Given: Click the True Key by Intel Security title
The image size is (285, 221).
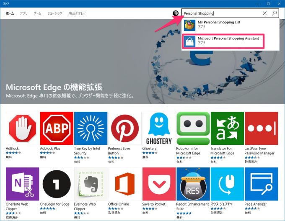Looking at the screenshot, I should click(x=87, y=151).
